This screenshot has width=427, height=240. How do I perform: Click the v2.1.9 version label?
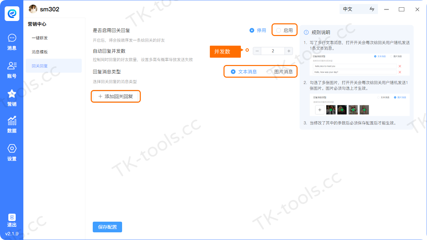[x=12, y=234]
